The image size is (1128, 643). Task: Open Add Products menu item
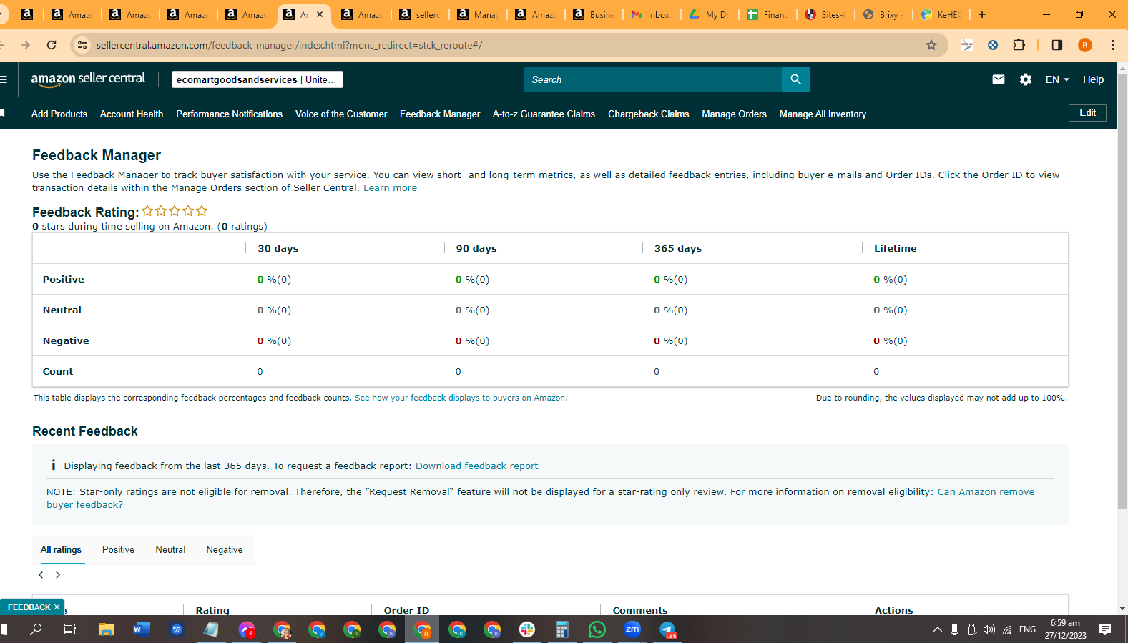coord(59,114)
